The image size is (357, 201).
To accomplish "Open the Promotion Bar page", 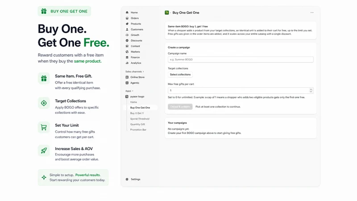I will point(138,130).
